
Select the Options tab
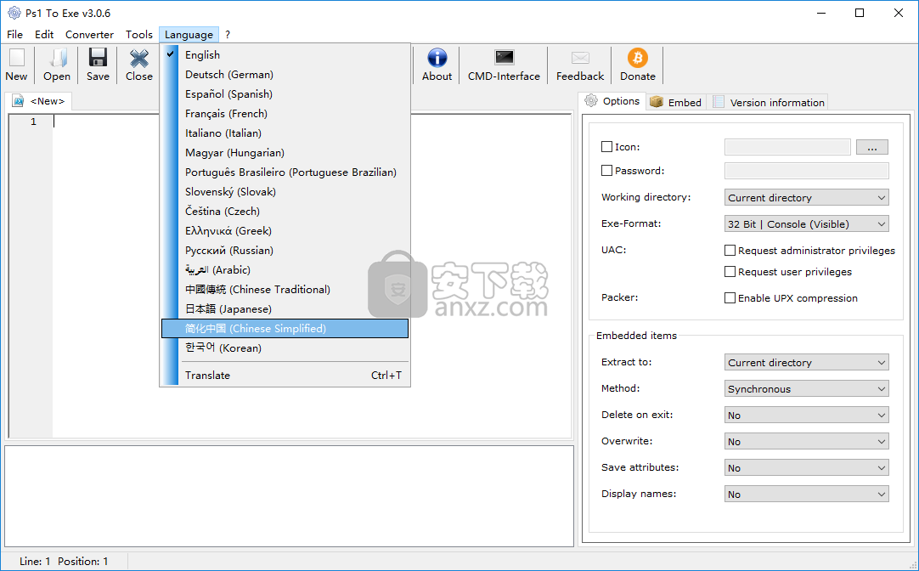[612, 101]
